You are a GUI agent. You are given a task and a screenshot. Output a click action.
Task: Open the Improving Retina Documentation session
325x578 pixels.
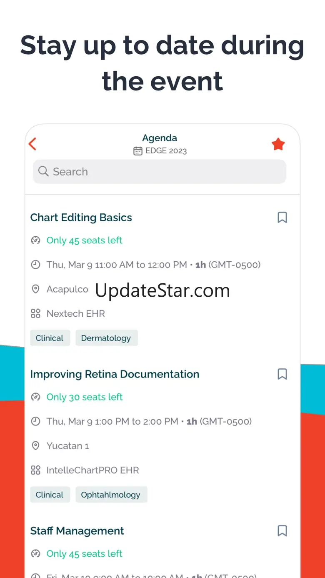pyautogui.click(x=115, y=374)
